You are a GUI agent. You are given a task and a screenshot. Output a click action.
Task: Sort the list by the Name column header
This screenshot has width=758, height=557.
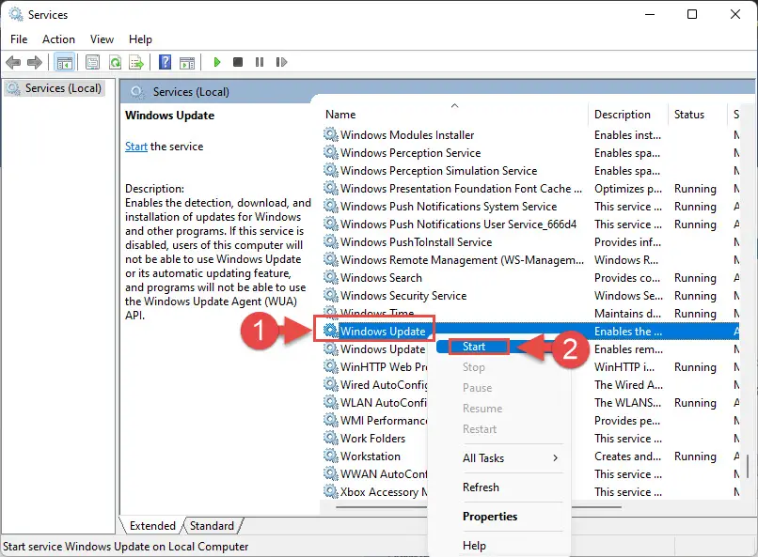(x=340, y=115)
